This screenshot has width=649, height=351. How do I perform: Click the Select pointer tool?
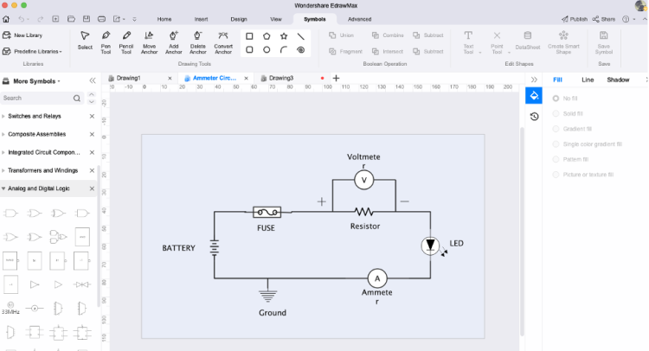point(85,40)
